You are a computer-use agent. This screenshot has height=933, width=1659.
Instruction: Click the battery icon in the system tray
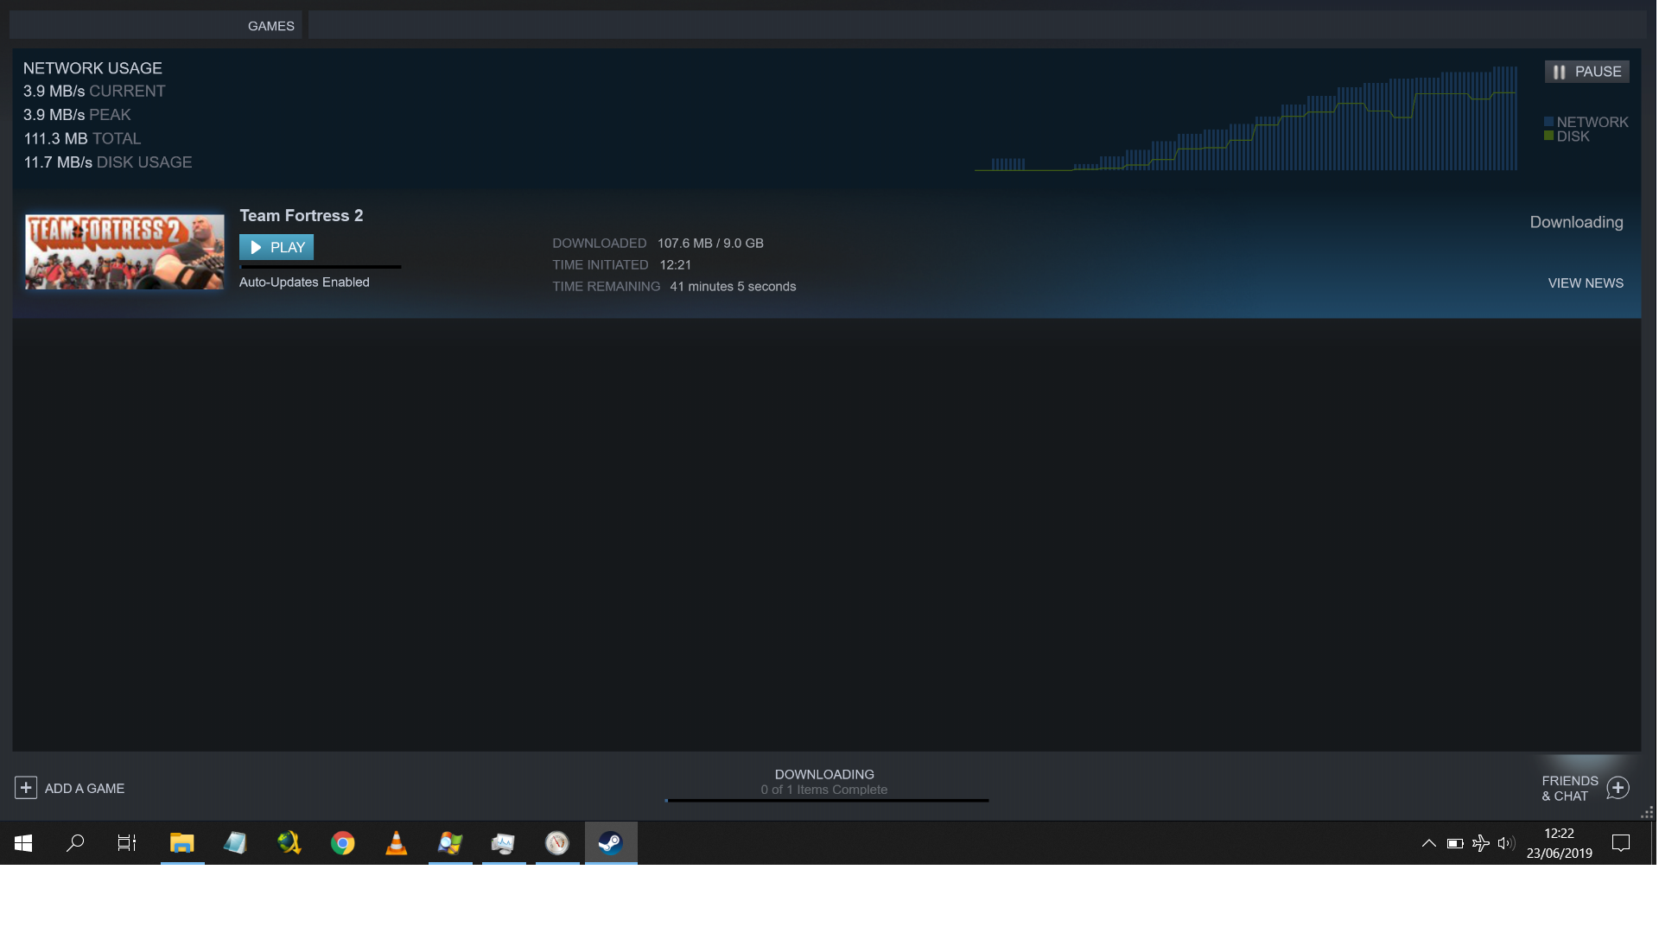coord(1455,843)
